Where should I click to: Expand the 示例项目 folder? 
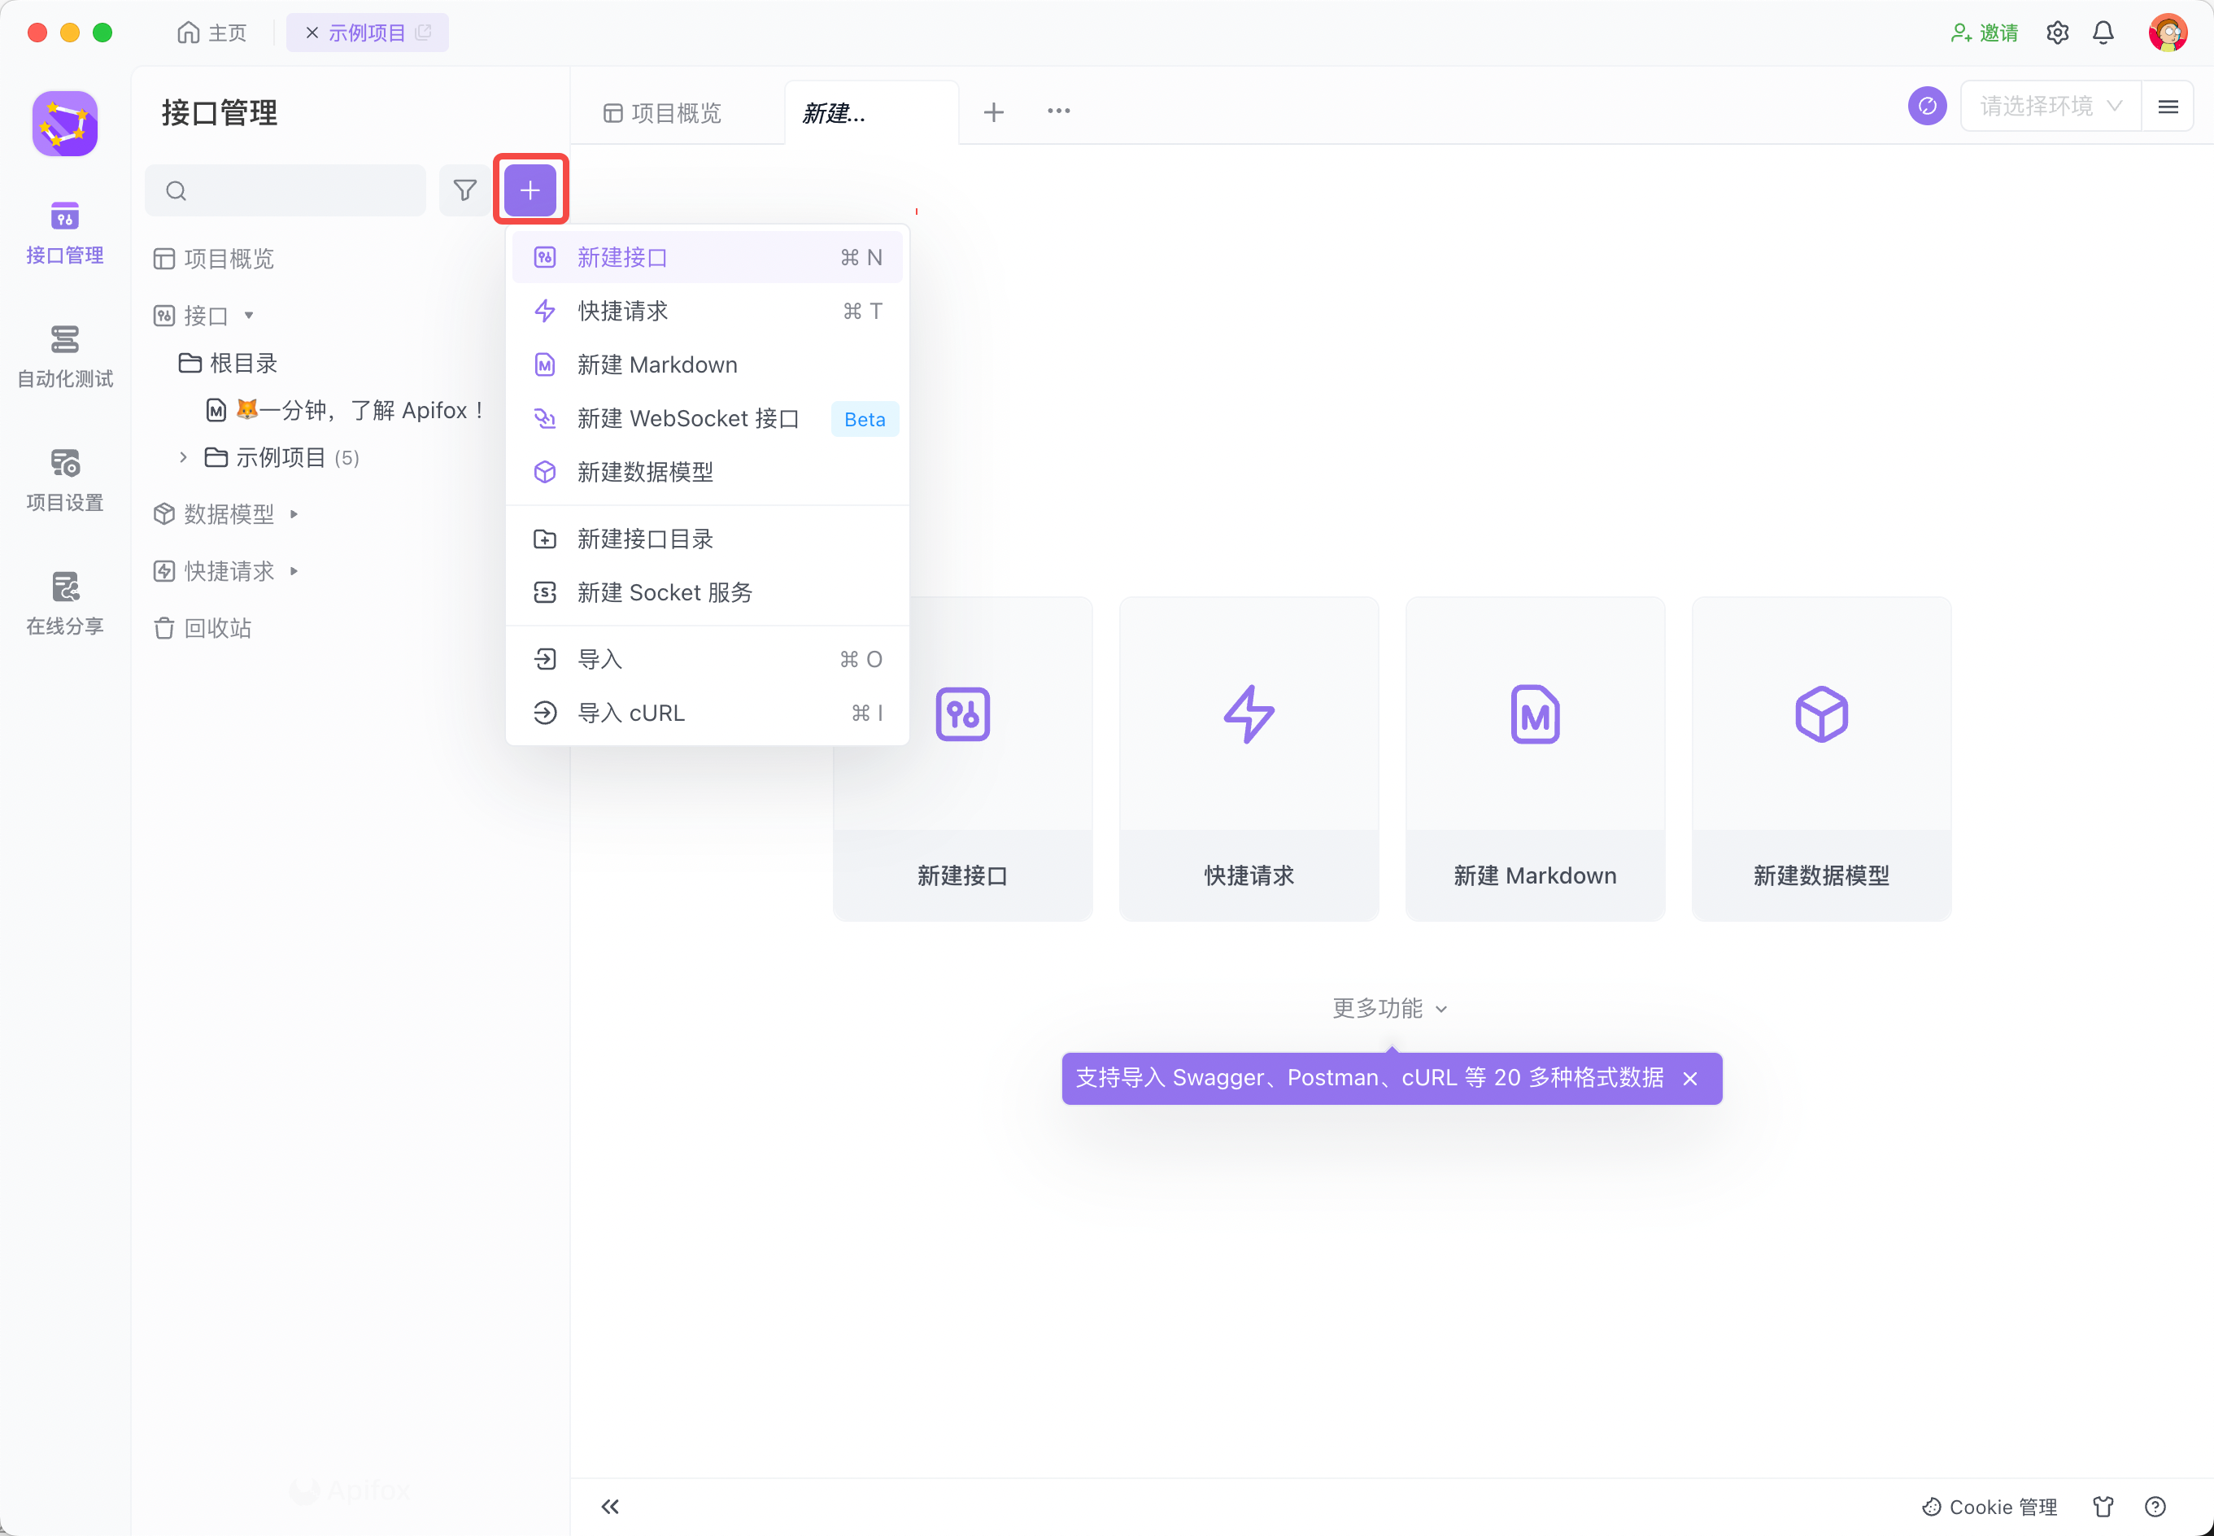183,457
